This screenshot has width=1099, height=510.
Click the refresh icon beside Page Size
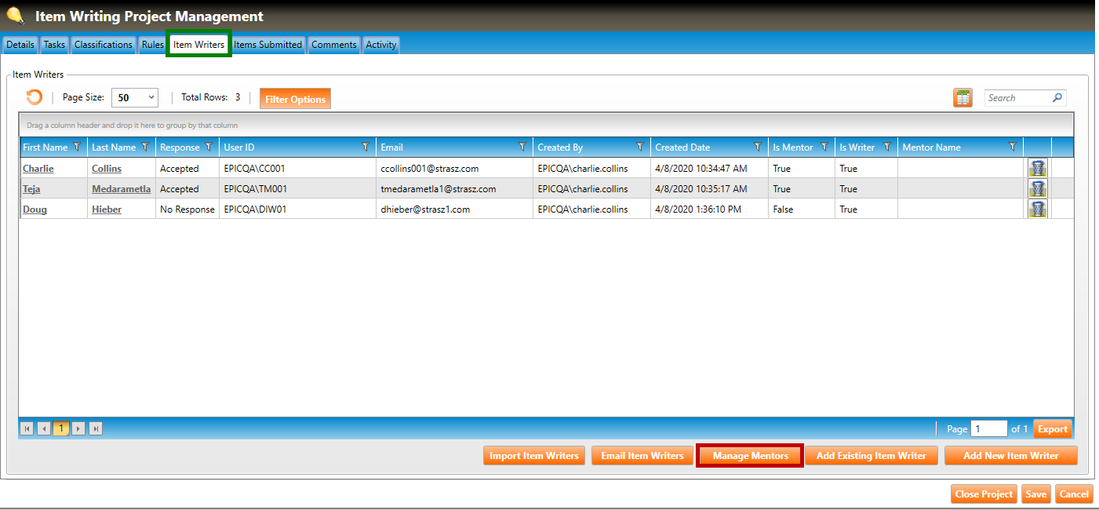(x=35, y=97)
